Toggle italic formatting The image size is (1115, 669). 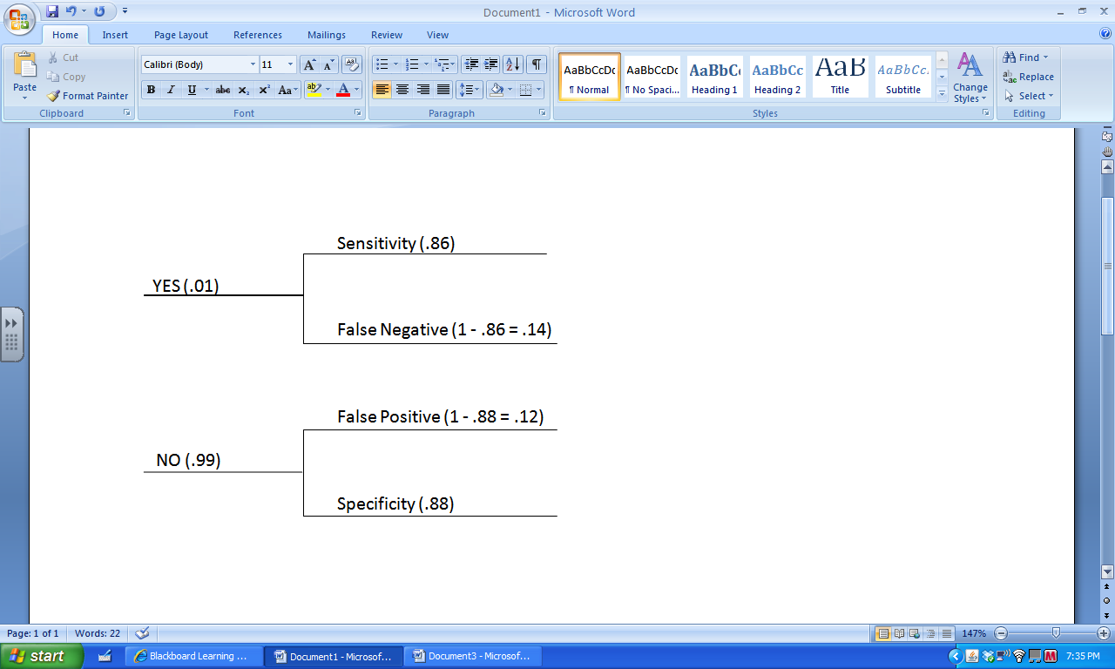171,90
